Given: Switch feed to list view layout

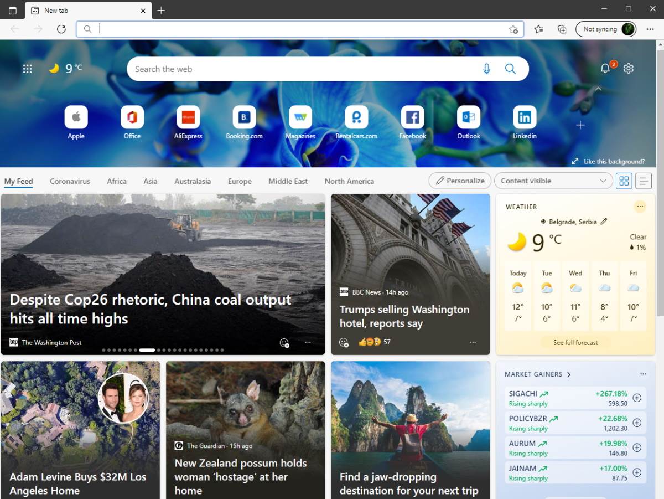Looking at the screenshot, I should (x=643, y=181).
